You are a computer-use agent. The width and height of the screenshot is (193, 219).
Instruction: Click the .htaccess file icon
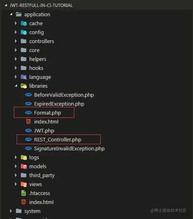(x=24, y=193)
